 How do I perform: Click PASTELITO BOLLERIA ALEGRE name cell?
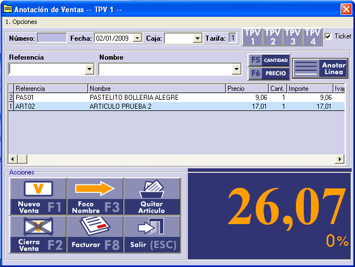157,98
